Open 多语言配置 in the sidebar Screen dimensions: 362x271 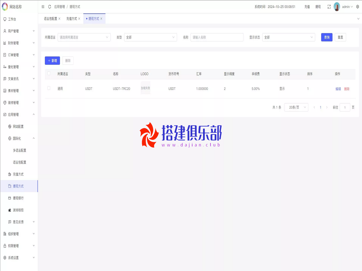tap(20, 150)
